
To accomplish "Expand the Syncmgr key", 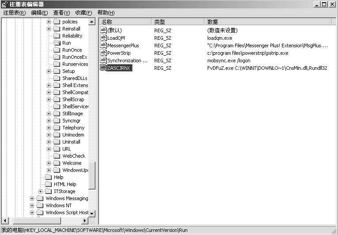I will click(x=49, y=121).
